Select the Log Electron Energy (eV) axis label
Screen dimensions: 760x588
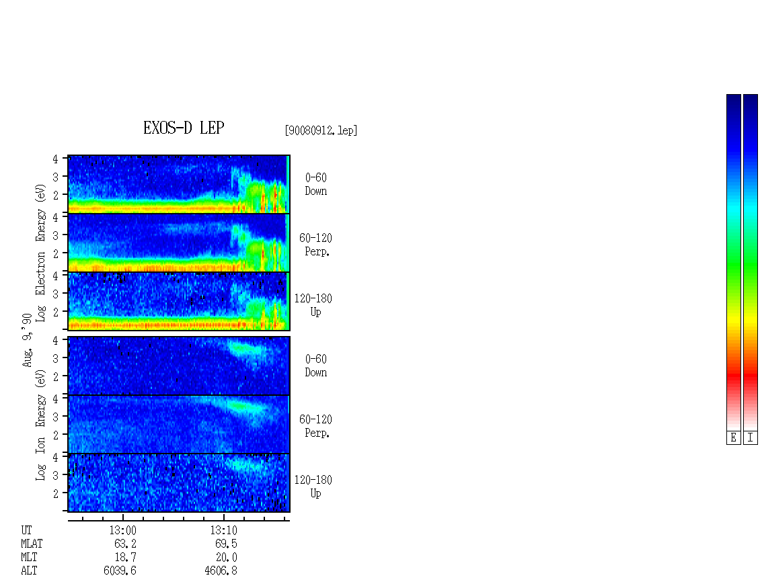point(40,253)
